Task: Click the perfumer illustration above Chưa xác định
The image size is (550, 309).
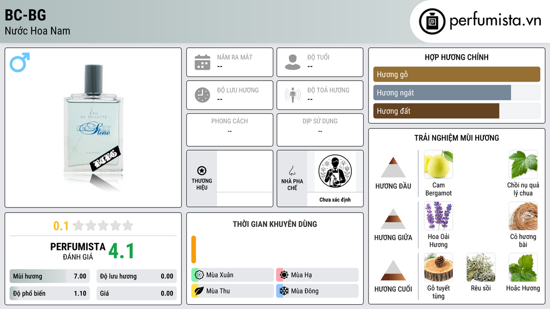Action: click(335, 171)
